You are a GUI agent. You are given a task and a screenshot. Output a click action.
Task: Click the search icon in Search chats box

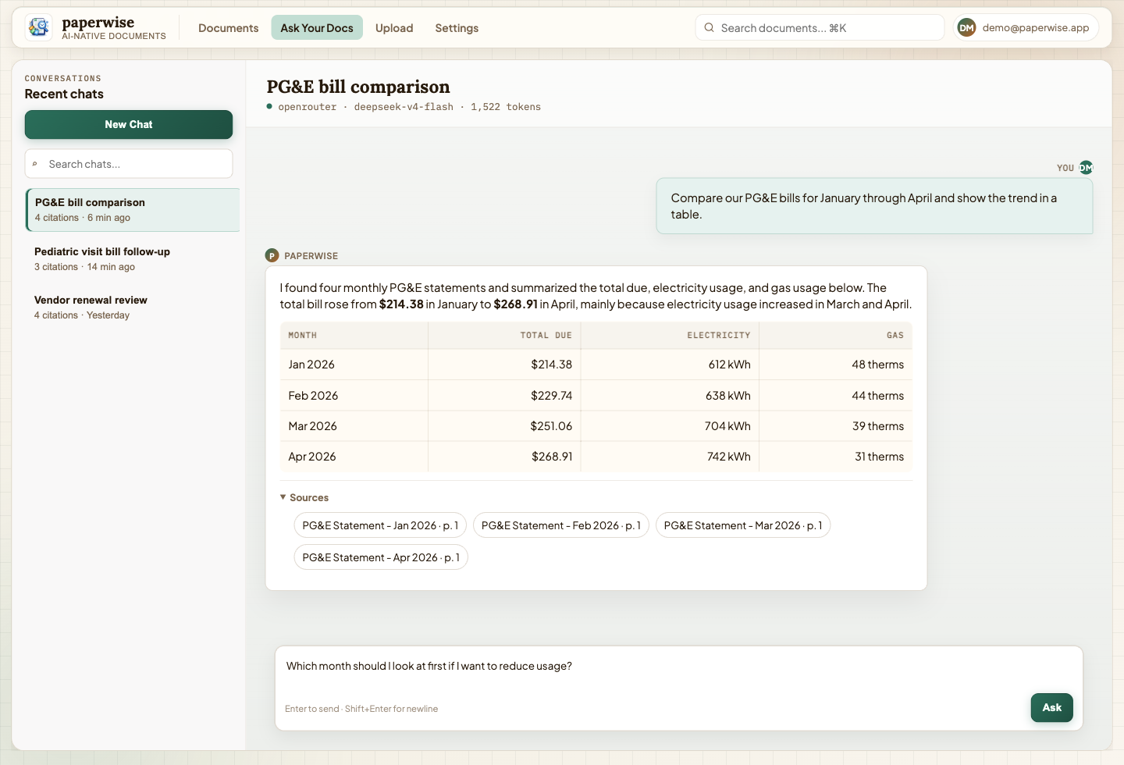point(34,164)
